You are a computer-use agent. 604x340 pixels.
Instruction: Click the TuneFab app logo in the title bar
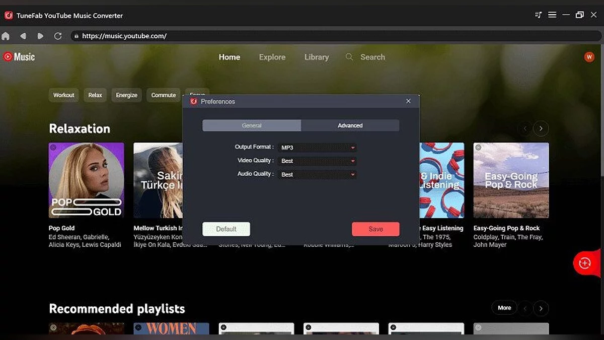click(9, 16)
